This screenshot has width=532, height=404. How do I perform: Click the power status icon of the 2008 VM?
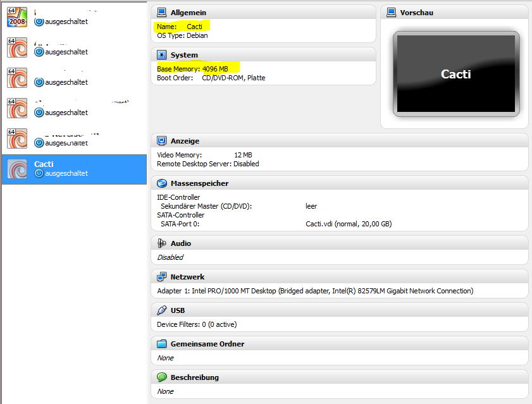[x=39, y=21]
